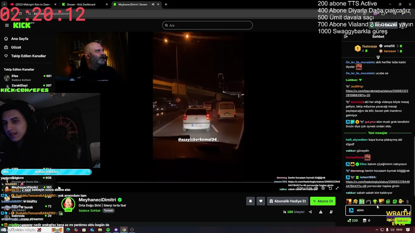Toggle the player's fullscreen icon

pos(337,188)
